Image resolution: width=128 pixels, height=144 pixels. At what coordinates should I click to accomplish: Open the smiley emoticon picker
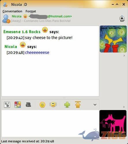42,105
